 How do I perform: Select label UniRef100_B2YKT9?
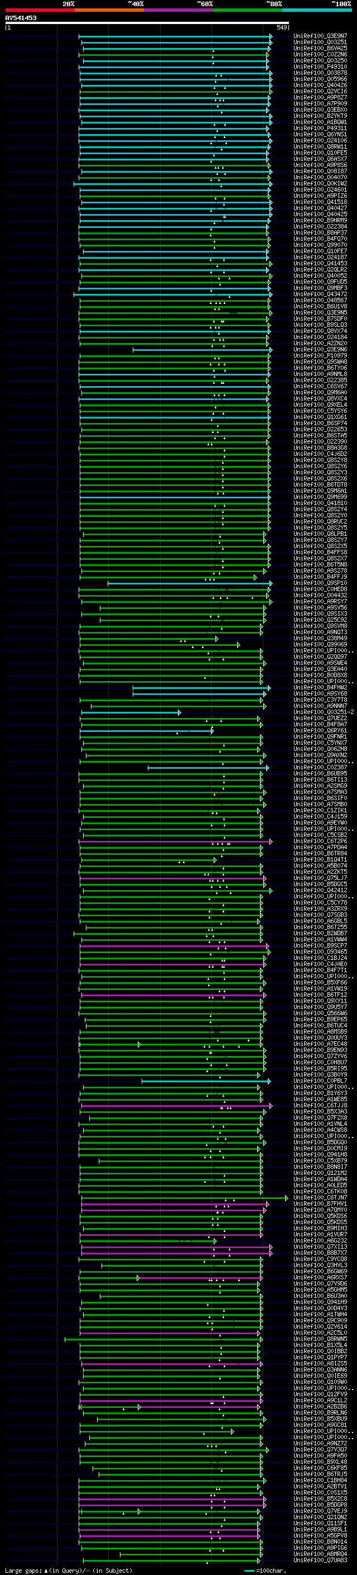320,116
